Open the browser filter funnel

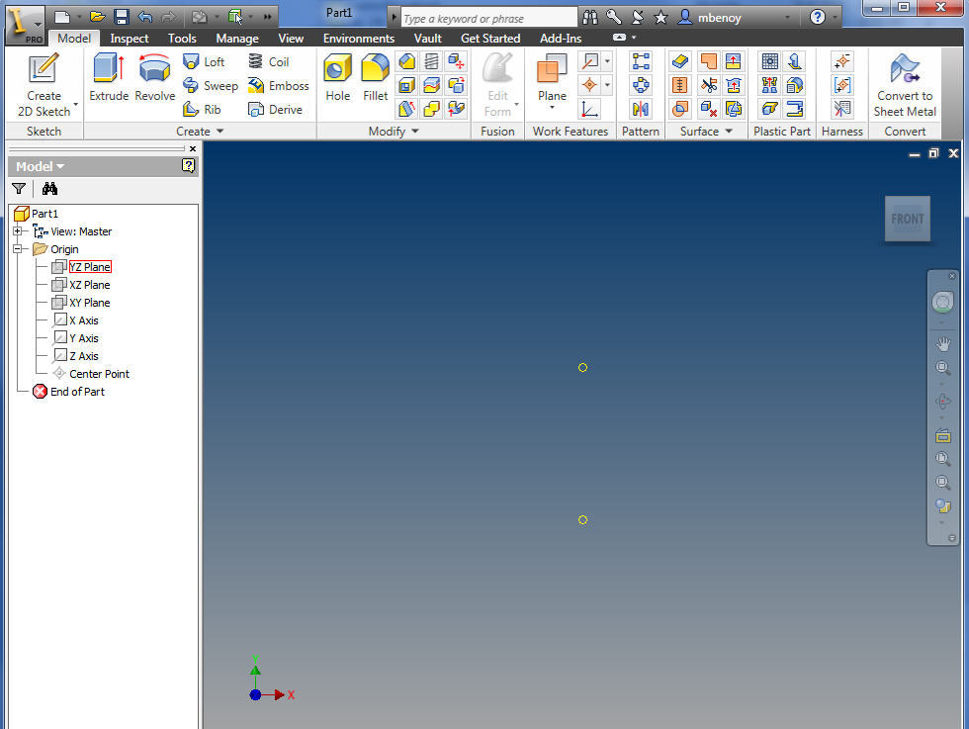click(x=19, y=189)
